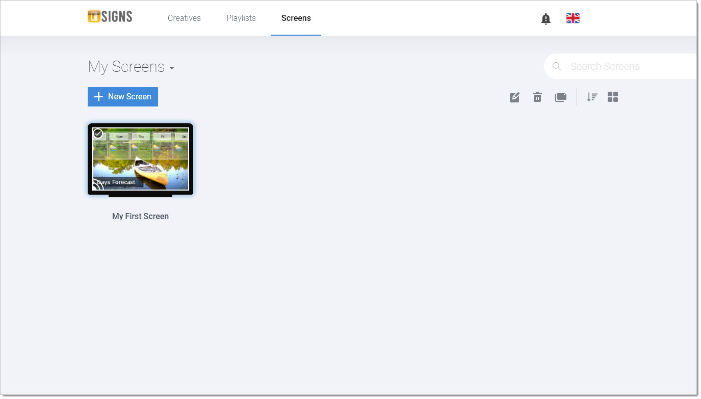Click the OnSign logo

(x=110, y=17)
